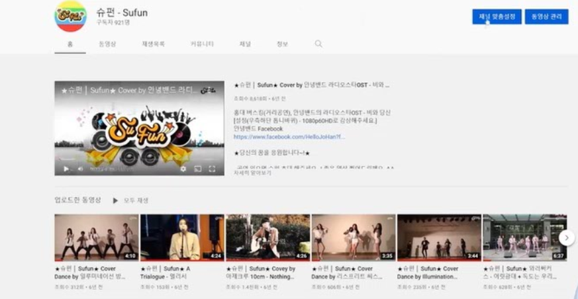Click the 동영상 관리 button
578x299 pixels.
tap(547, 17)
